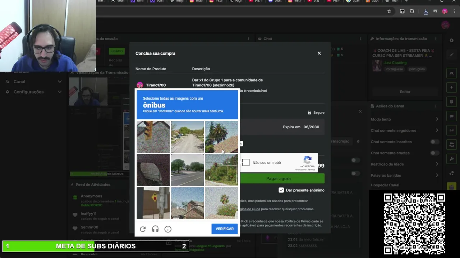Click Tirano1700 product name
This screenshot has height=258, width=460.
click(x=156, y=85)
